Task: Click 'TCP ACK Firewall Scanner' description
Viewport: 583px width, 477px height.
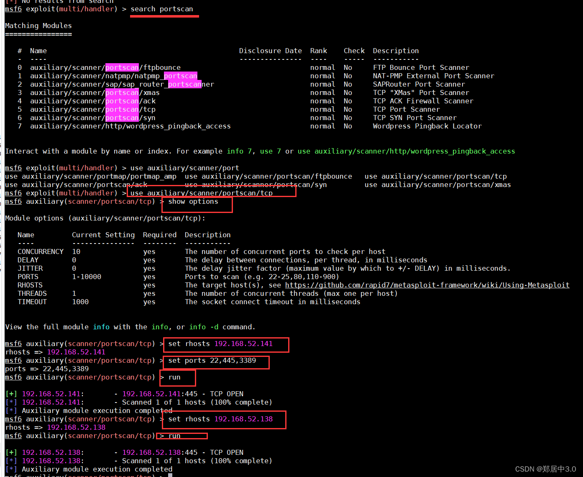Action: (423, 101)
